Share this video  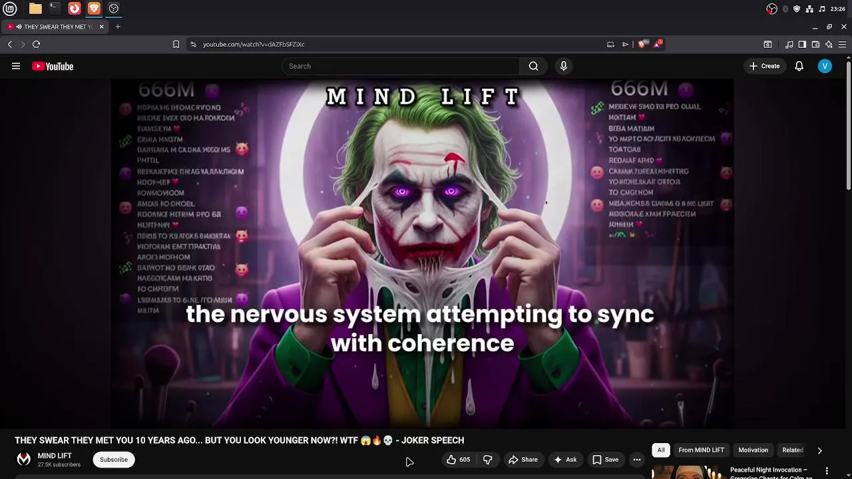(x=523, y=460)
